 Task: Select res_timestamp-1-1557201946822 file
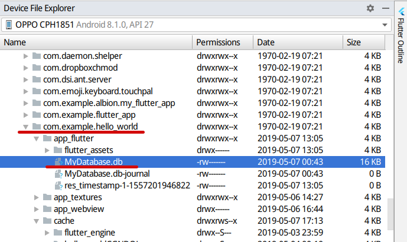pos(127,185)
